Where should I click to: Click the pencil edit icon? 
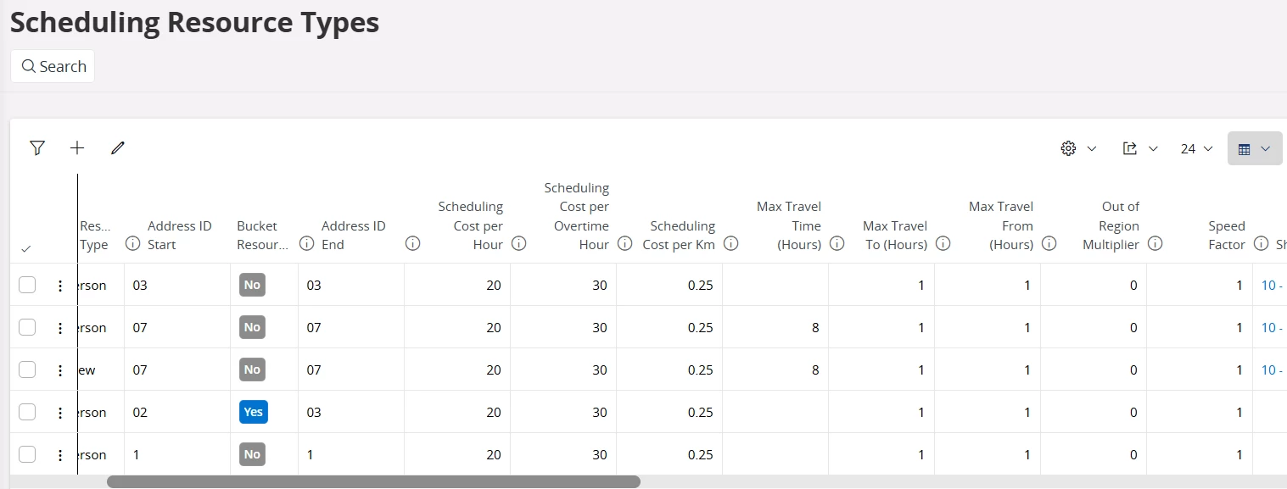(x=118, y=148)
